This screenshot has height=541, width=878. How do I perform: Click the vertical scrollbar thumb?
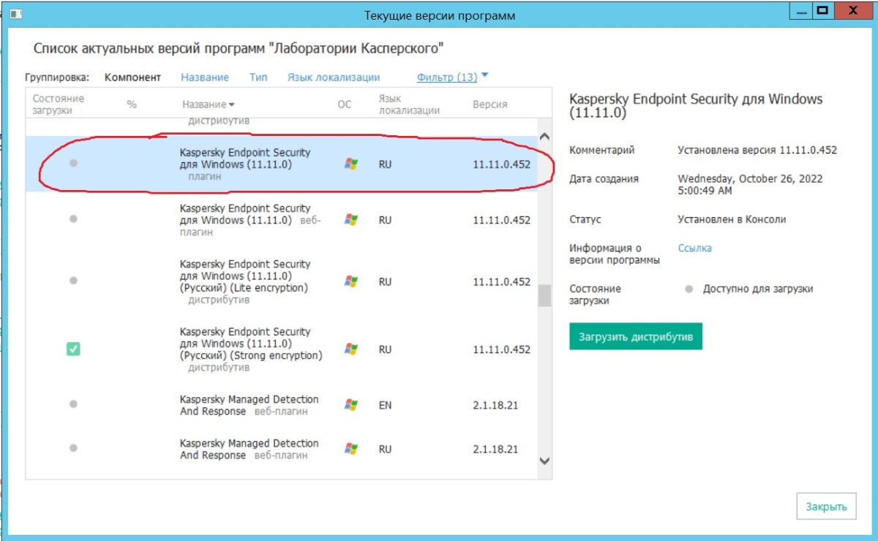tap(544, 295)
